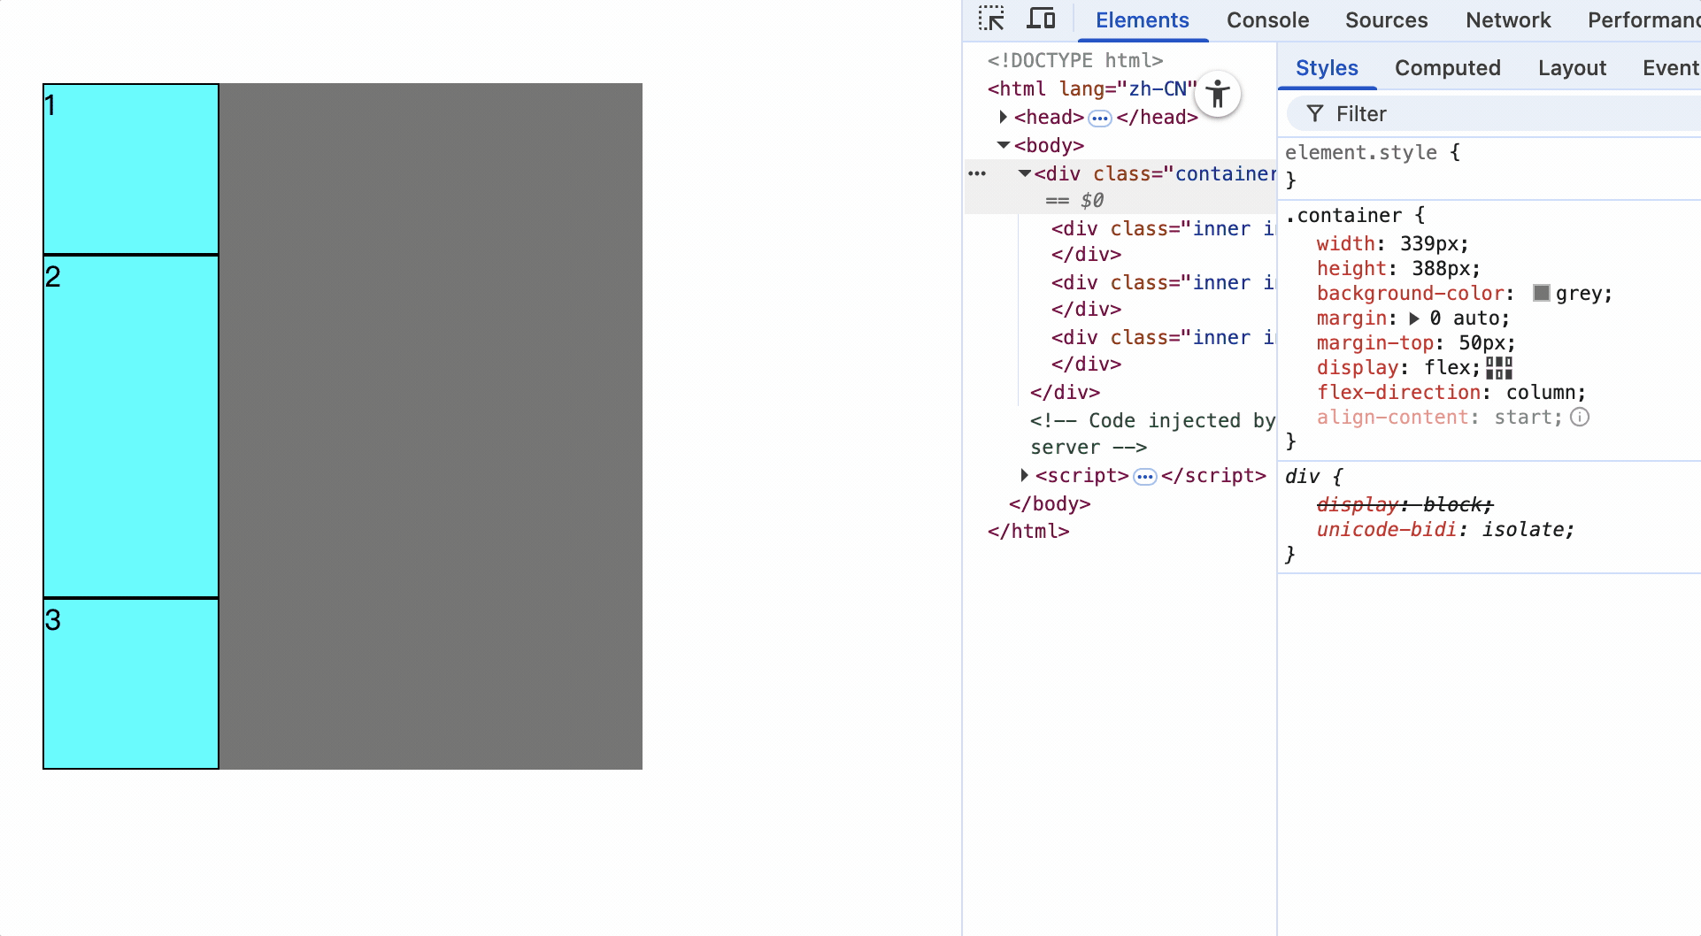
Task: Collapse the container div node
Action: point(1025,173)
